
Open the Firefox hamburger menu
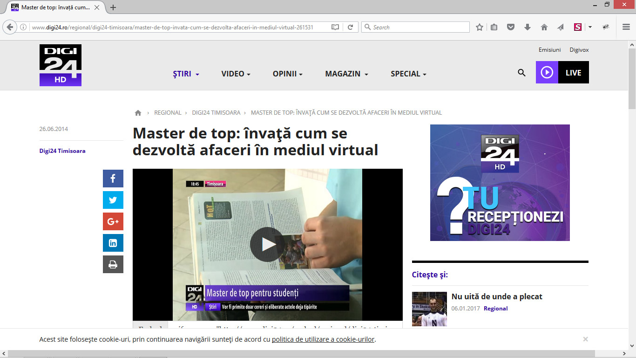[626, 28]
